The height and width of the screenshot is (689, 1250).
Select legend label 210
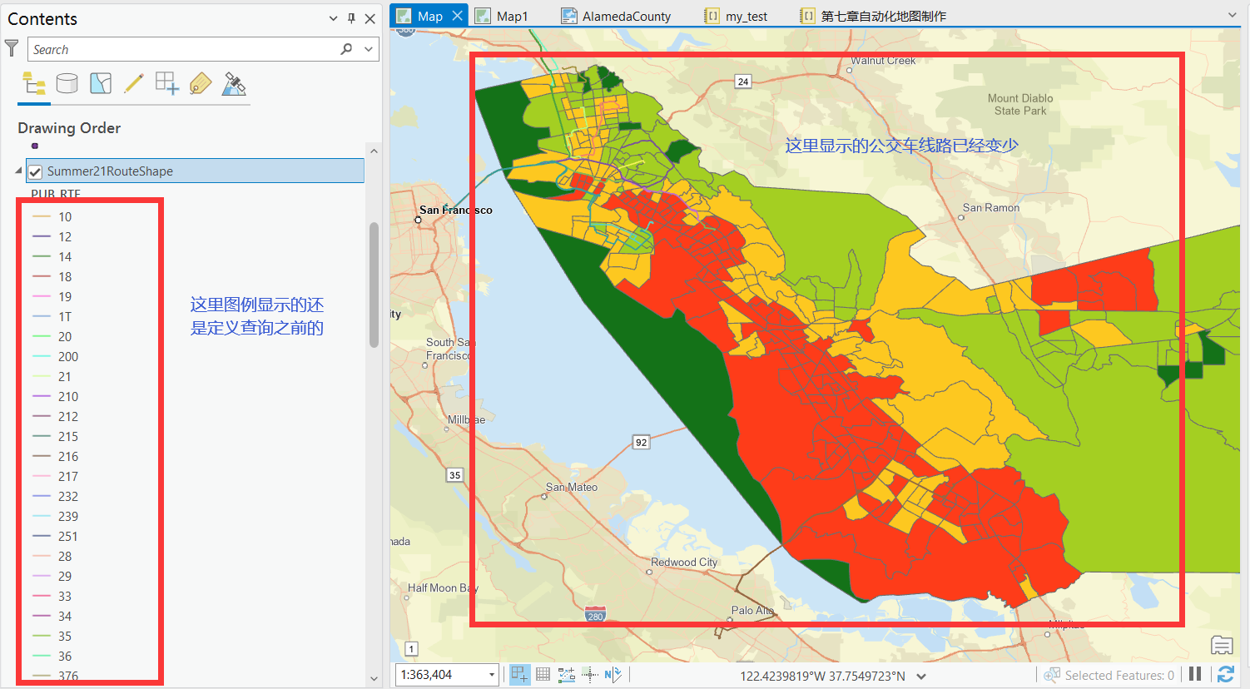pos(68,396)
